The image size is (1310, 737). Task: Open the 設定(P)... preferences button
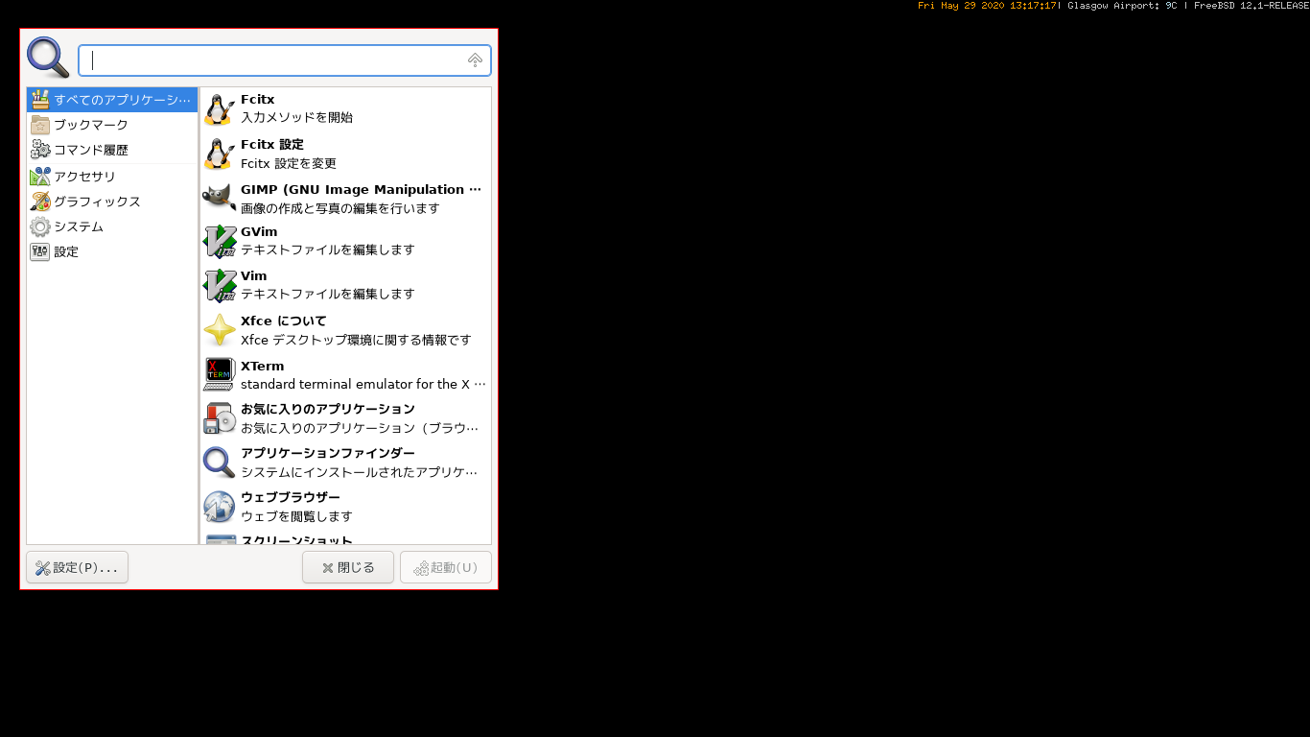tap(77, 567)
